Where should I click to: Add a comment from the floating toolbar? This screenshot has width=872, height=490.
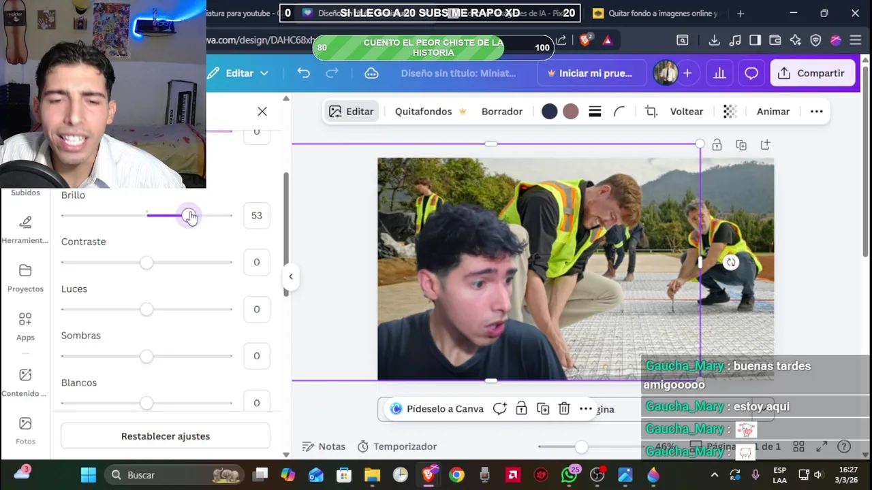pyautogui.click(x=500, y=409)
